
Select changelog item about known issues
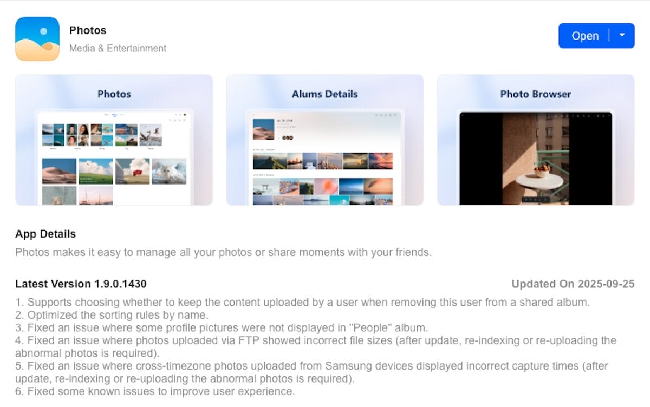(x=155, y=391)
